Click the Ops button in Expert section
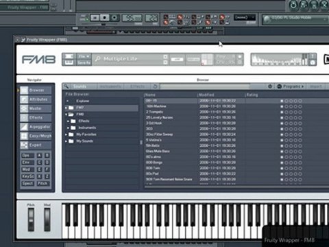This screenshot has height=247, width=329. (x=27, y=156)
